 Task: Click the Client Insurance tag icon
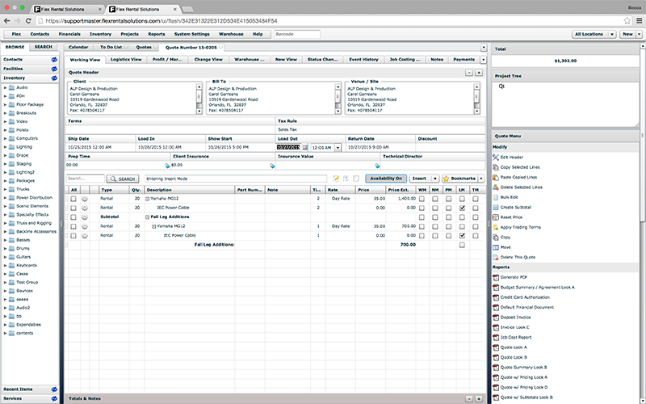click(272, 166)
